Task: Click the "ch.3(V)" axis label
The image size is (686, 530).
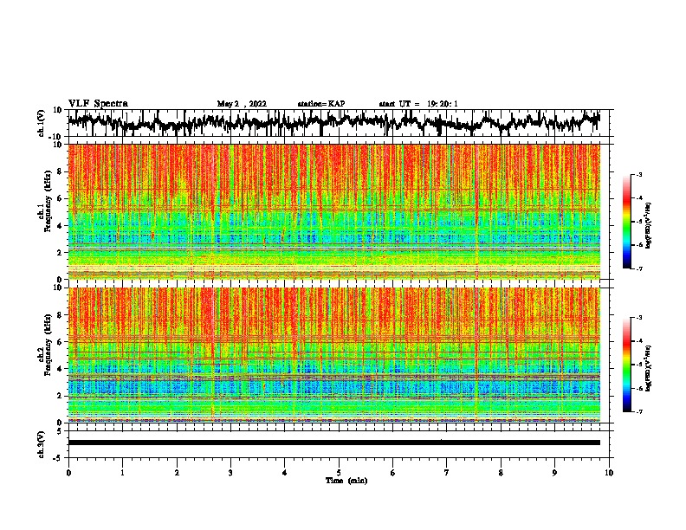Action: [42, 445]
